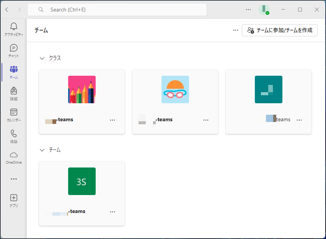
Task: Click the Search (Ctrl+E) field
Action: (117, 10)
